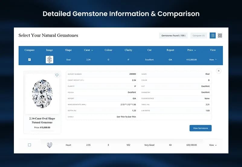Click the Select Your Natural Gemstones heading
Viewport: 242px width, 167px height.
(48, 35)
